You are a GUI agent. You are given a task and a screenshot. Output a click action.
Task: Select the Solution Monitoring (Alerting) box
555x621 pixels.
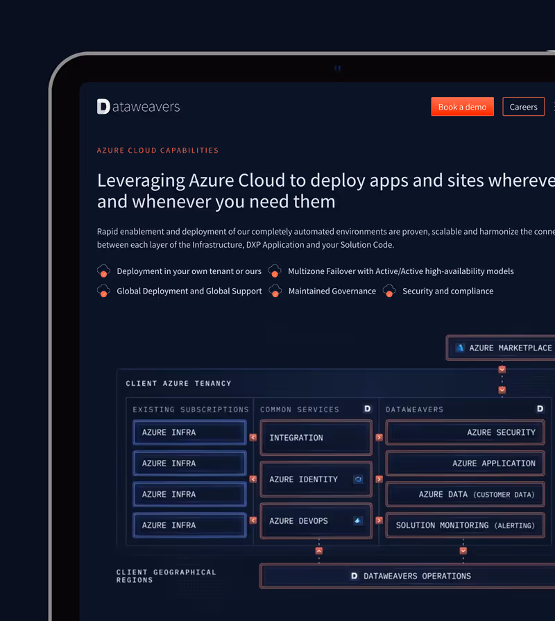tap(465, 525)
